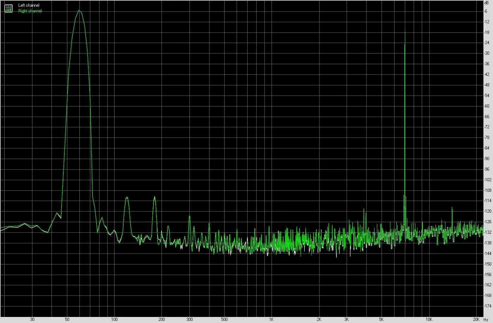Screen dimensions: 493x323
Task: Click the "-36" dB scale label
Action: [x=487, y=64]
